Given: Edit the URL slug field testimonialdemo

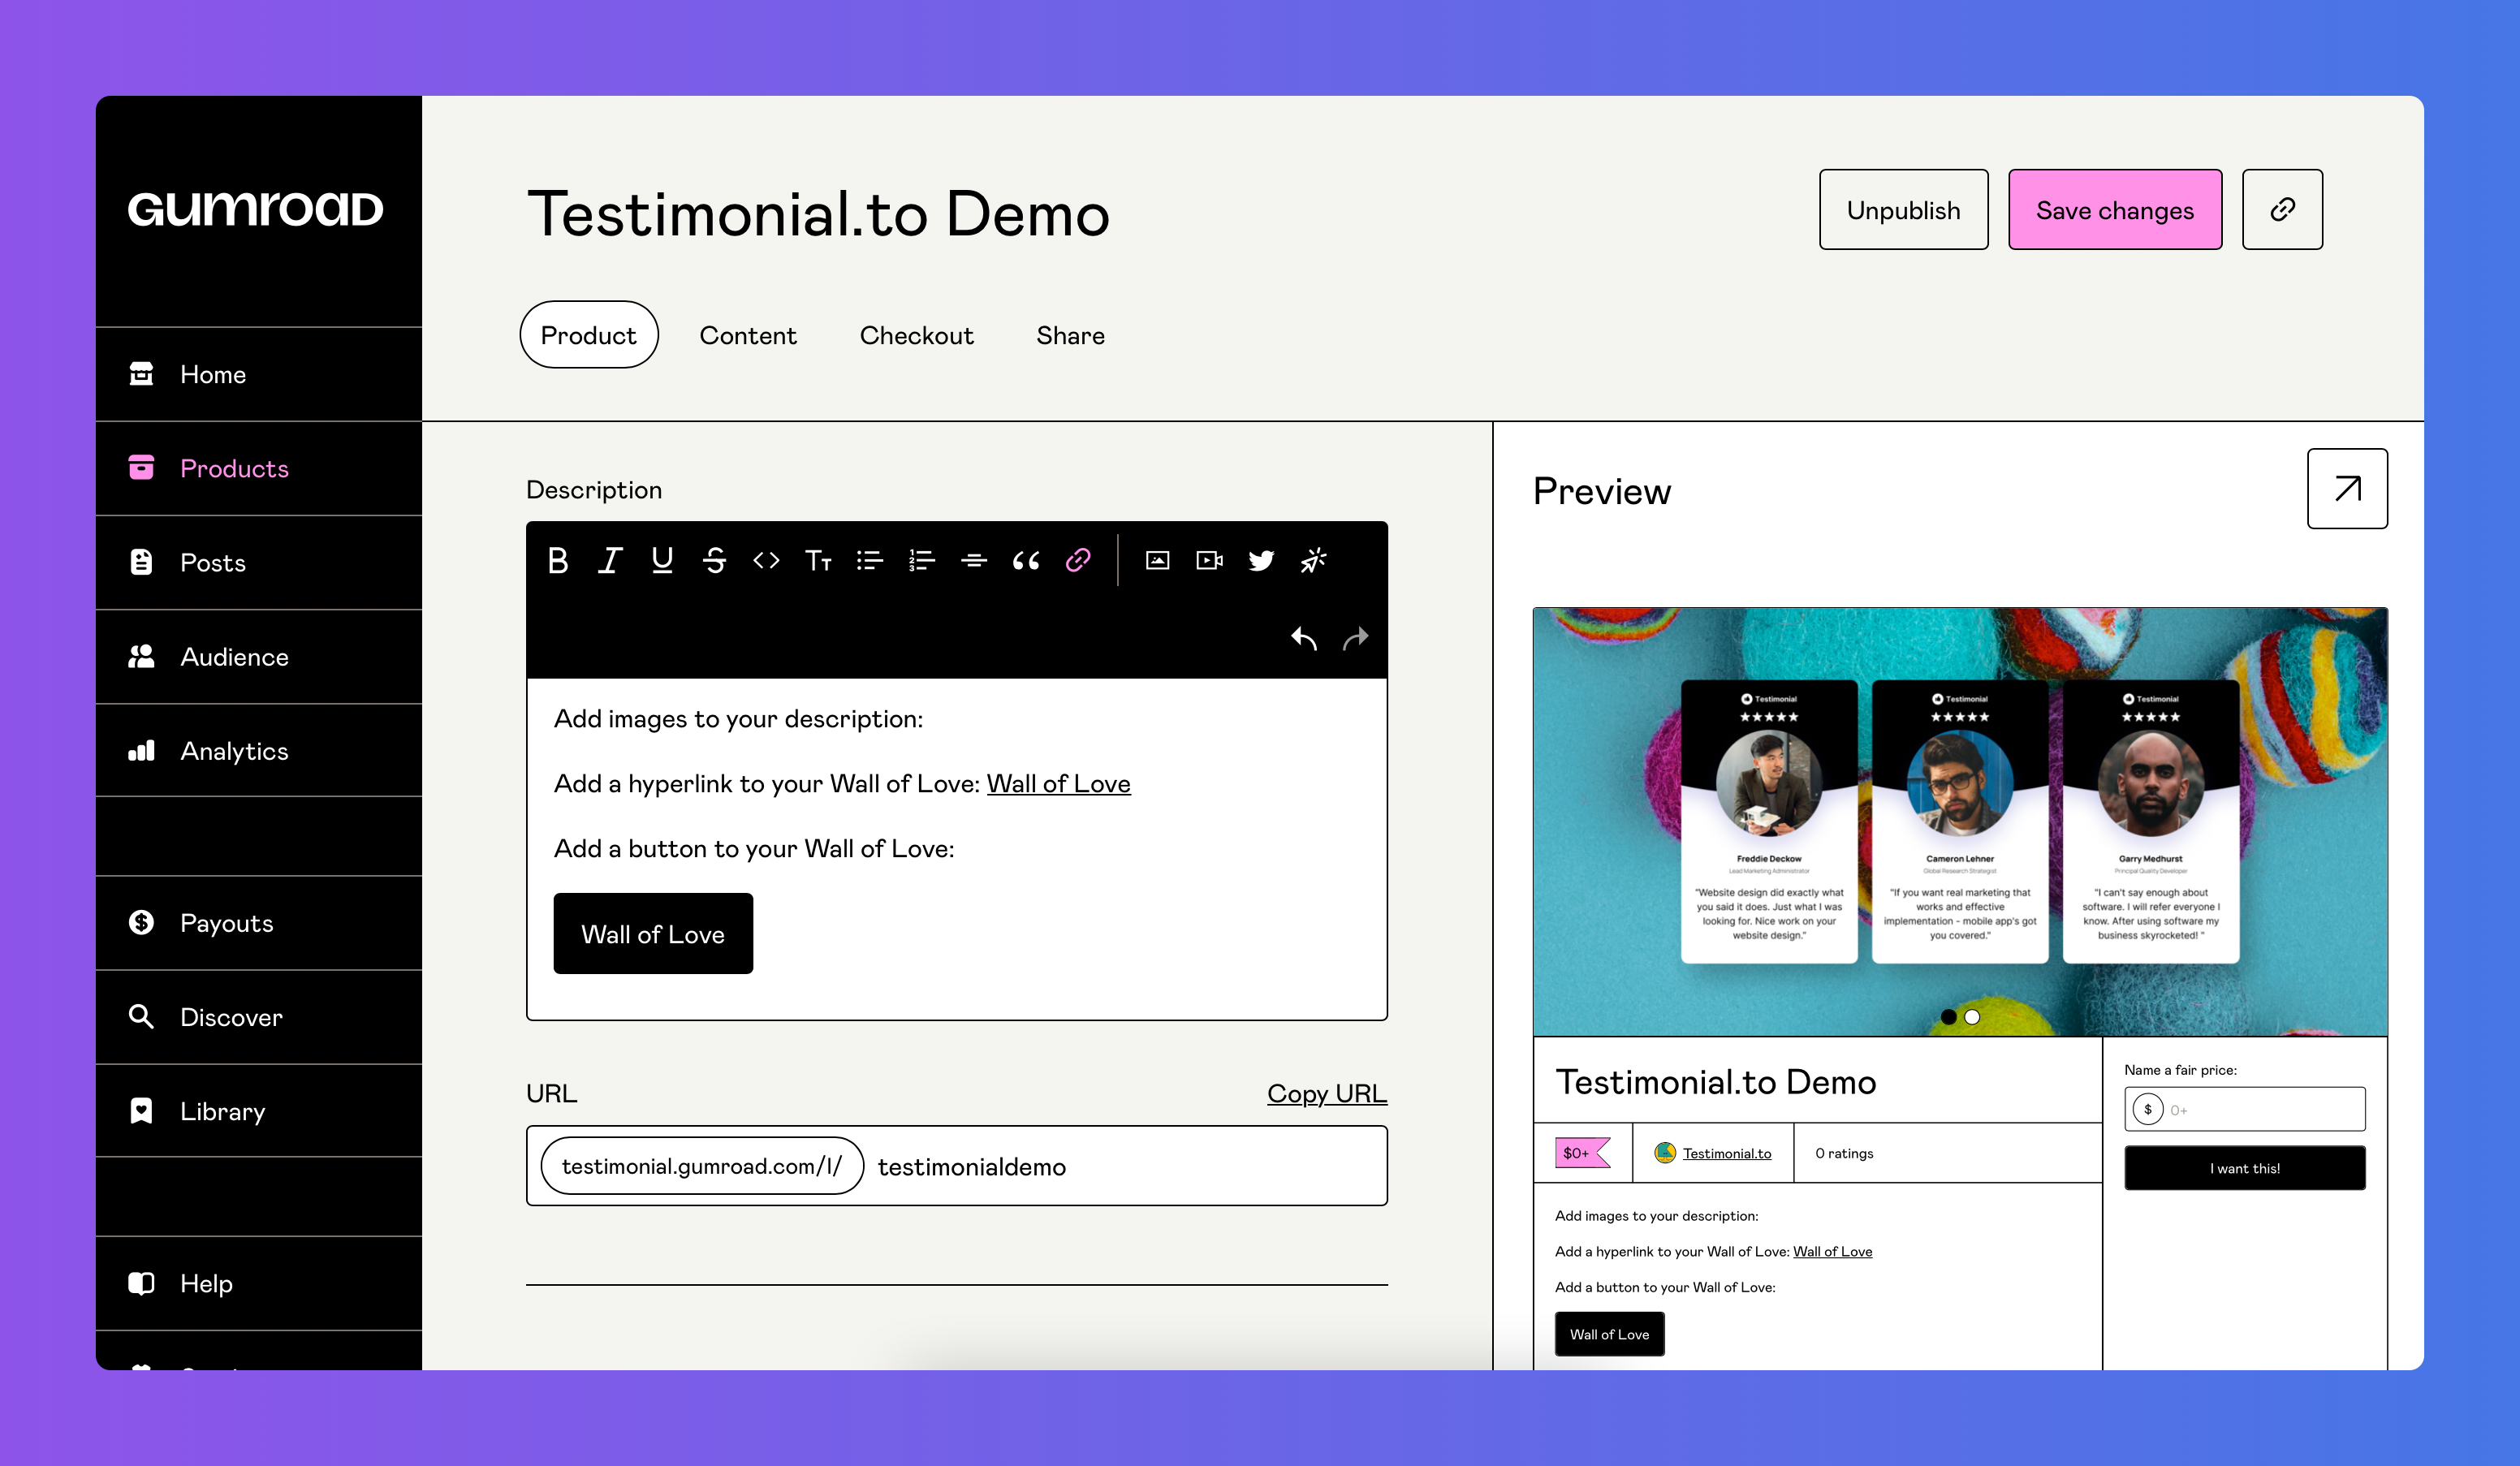Looking at the screenshot, I should click(x=1125, y=1166).
